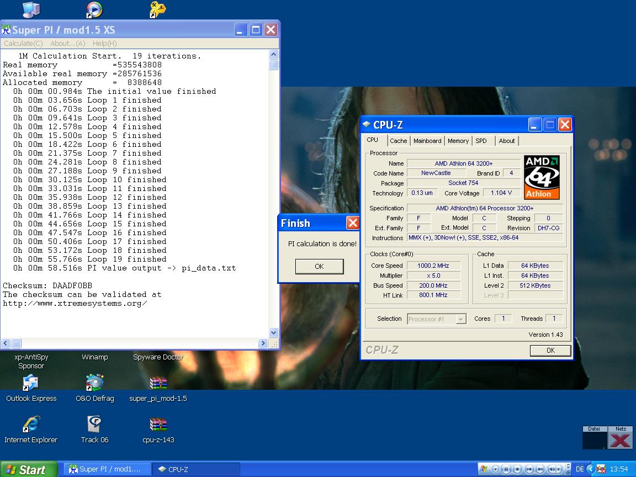636x477 pixels.
Task: Select the Track 06 file icon
Action: click(x=94, y=424)
